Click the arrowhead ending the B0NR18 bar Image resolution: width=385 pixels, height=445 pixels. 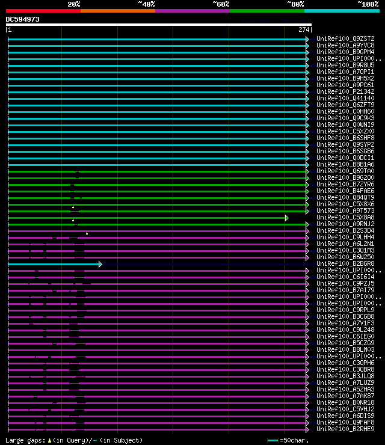coord(307,403)
